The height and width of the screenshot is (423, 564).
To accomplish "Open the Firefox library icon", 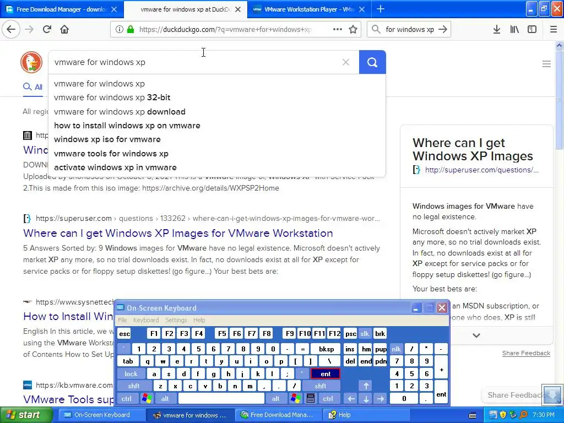I will point(514,30).
